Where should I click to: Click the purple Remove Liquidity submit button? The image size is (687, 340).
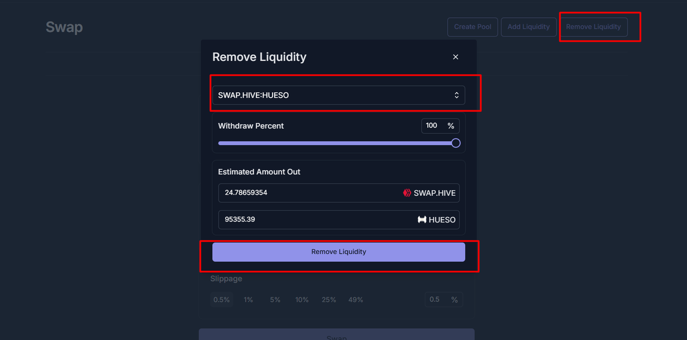coord(339,252)
